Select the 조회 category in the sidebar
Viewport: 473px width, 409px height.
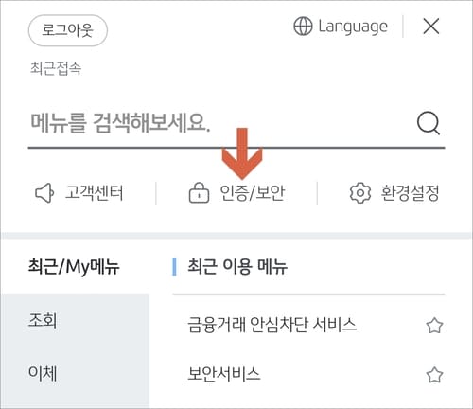click(x=75, y=320)
